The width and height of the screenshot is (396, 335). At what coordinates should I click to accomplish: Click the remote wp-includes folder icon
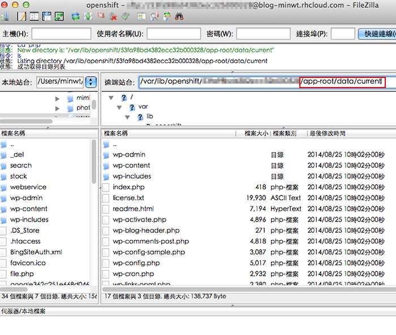pos(106,176)
